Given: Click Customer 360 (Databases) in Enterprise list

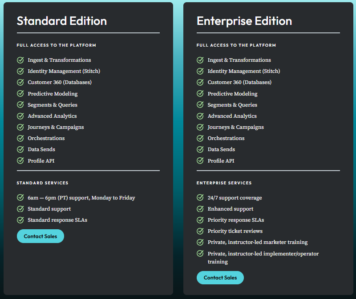Looking at the screenshot, I should (239, 82).
